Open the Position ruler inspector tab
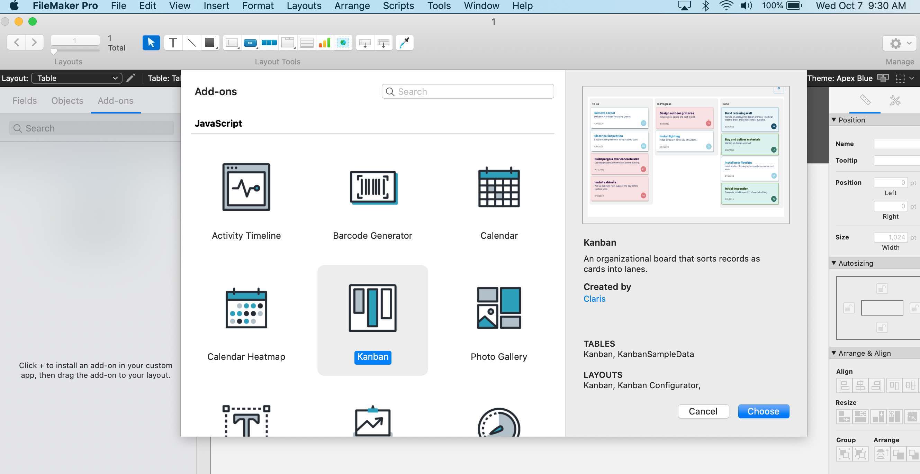This screenshot has height=474, width=920. [x=865, y=100]
